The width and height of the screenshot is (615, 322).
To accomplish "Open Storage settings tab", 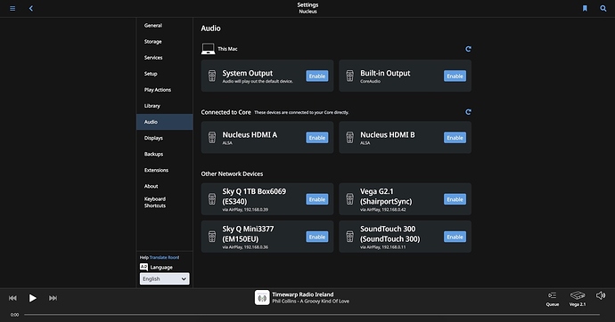I will pos(164,42).
